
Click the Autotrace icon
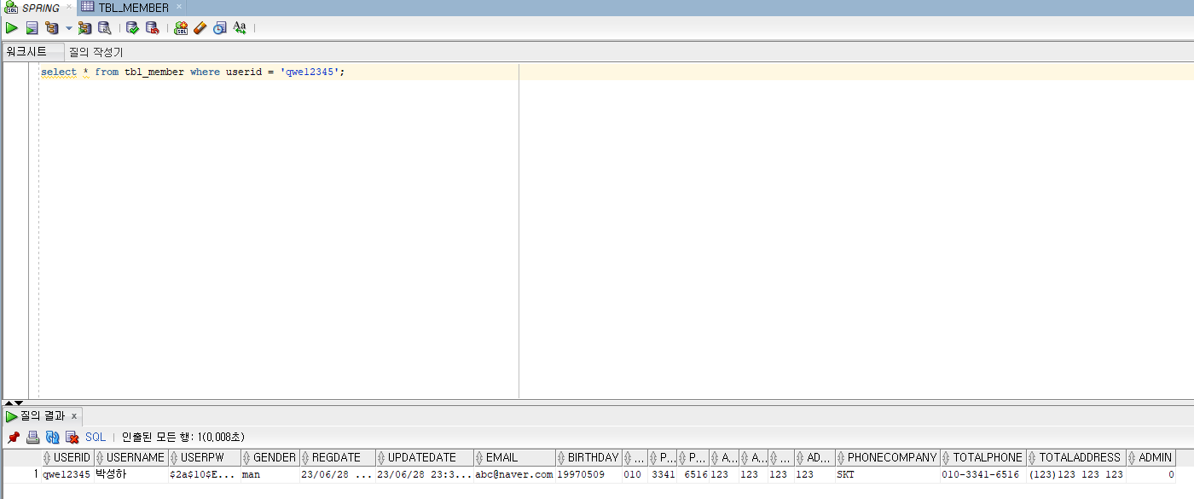[84, 28]
